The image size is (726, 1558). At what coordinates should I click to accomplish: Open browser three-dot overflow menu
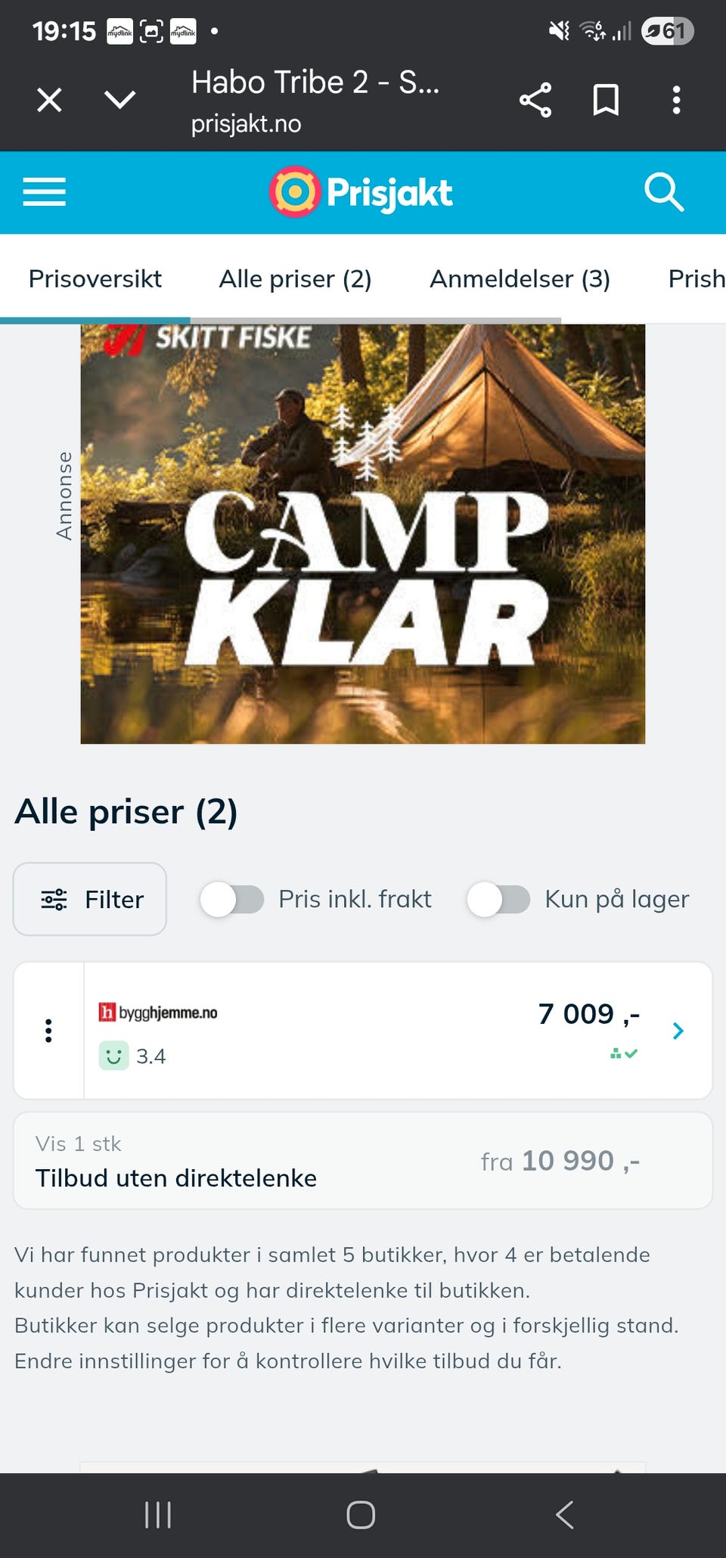click(x=676, y=100)
